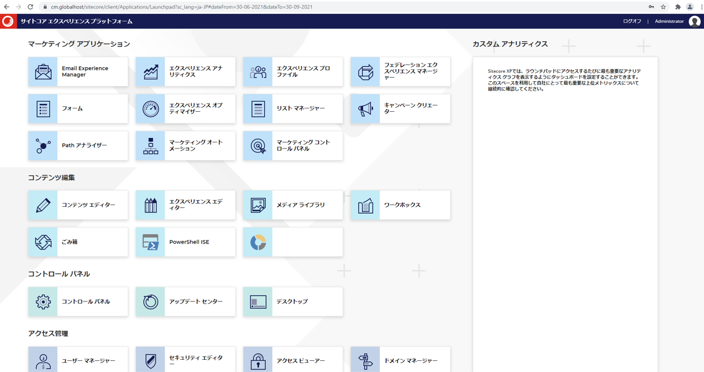
Task: Click コンテンツ編集 heading
Action: coord(51,177)
